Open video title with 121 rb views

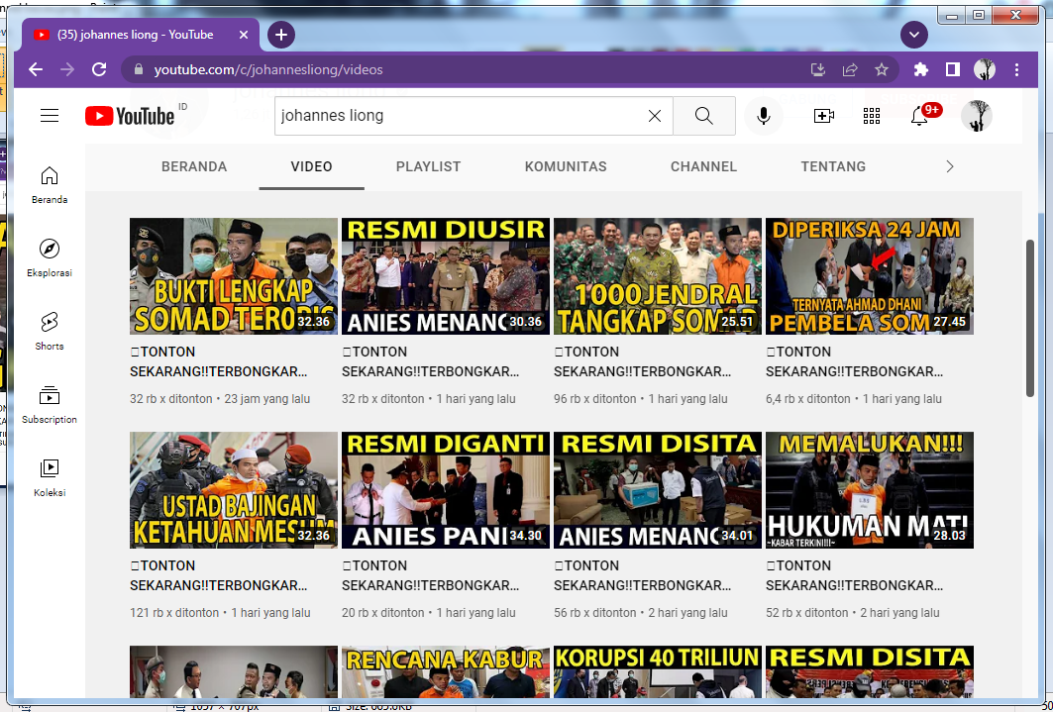[219, 575]
